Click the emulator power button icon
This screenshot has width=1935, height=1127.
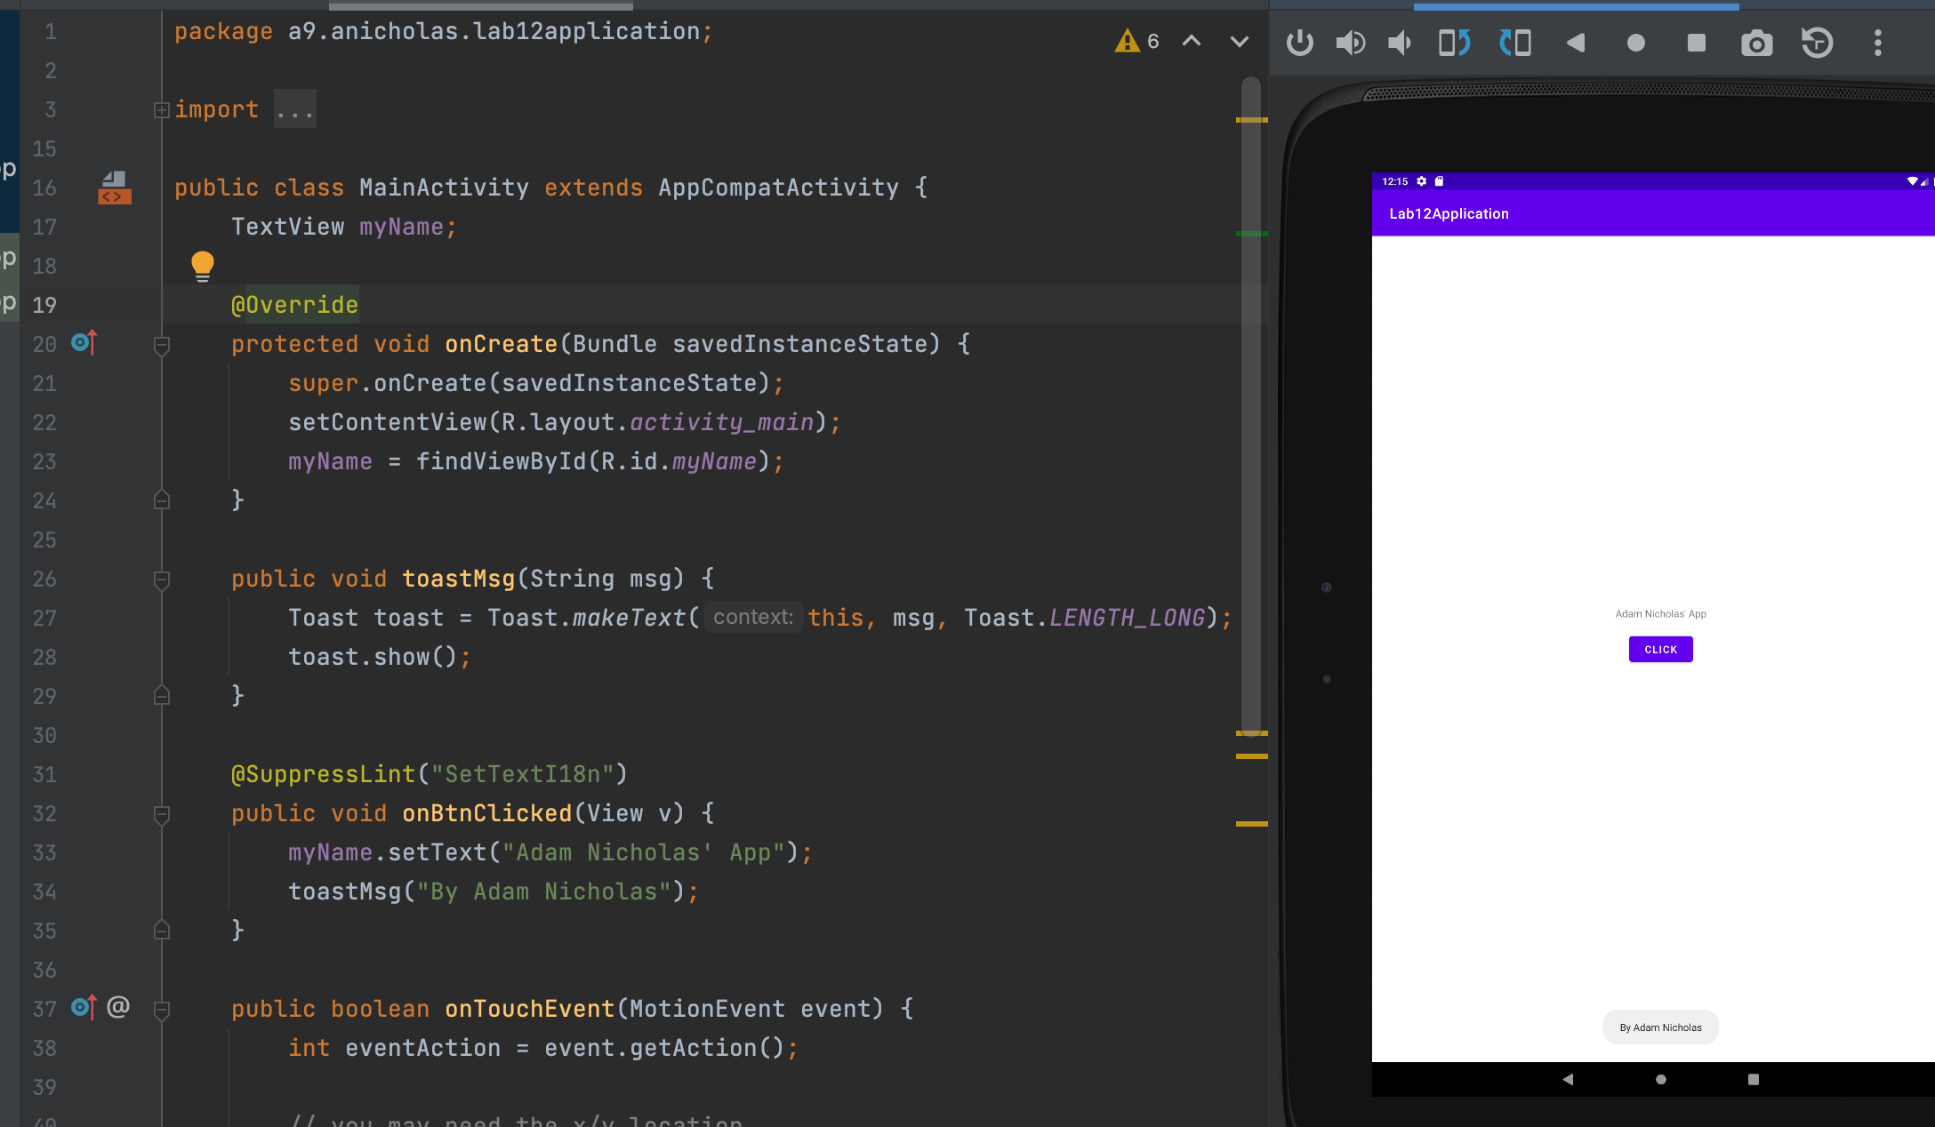1299,43
